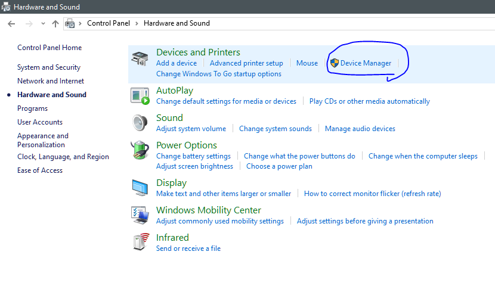Navigate up one level with up arrow
495x292 pixels.
click(55, 24)
